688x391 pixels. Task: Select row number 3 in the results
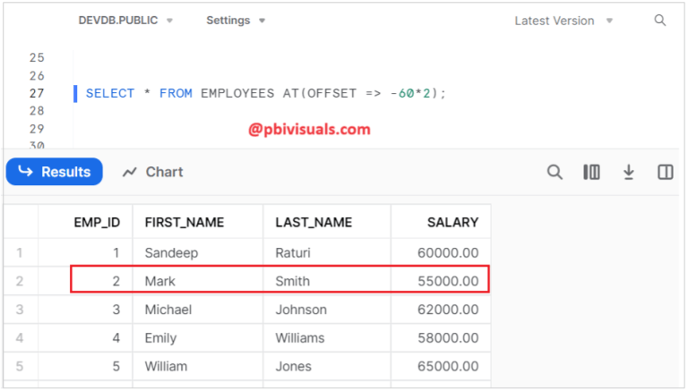click(20, 310)
